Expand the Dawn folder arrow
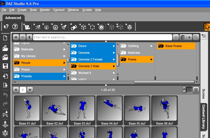The width and height of the screenshot is (210, 138). coord(114,46)
